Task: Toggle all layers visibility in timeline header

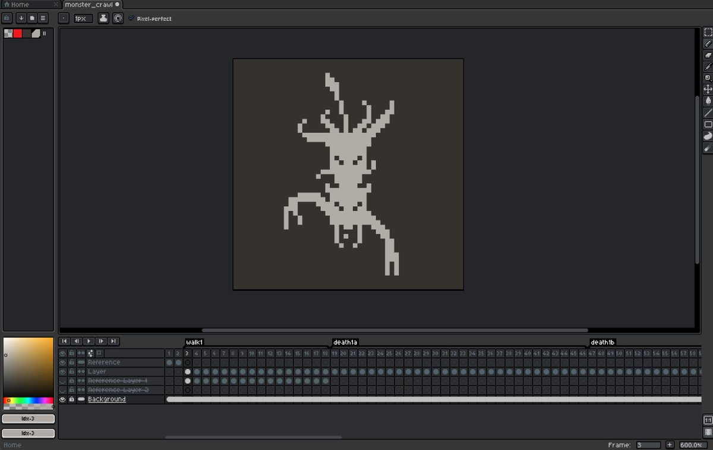Action: pos(62,353)
